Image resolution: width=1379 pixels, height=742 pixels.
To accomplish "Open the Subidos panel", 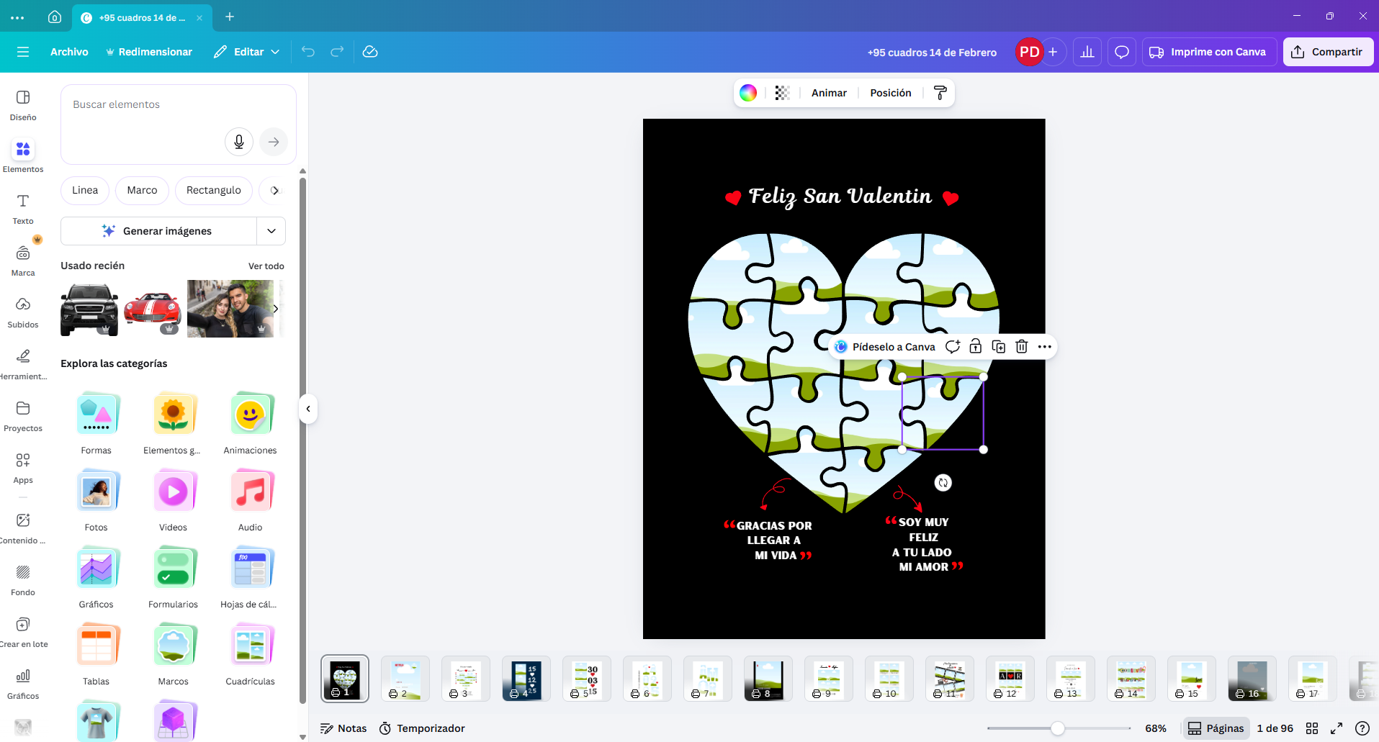I will click(x=22, y=311).
